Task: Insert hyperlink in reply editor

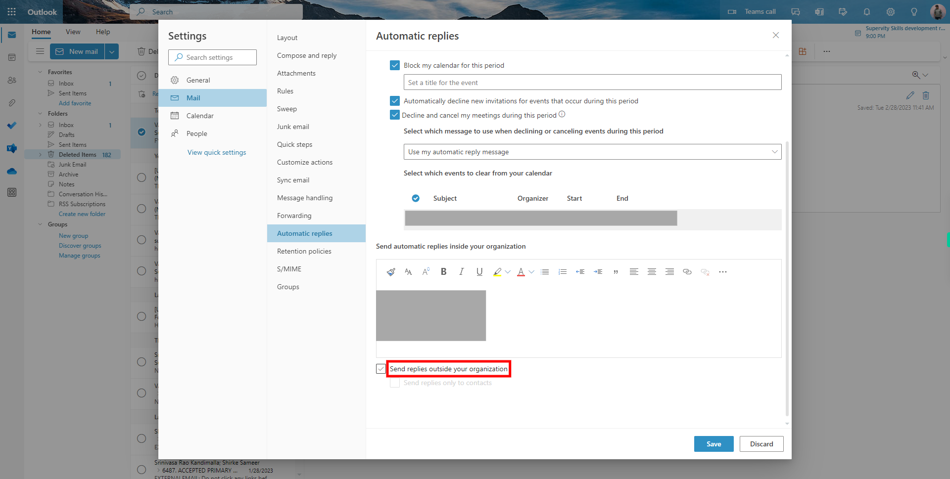Action: coord(687,272)
